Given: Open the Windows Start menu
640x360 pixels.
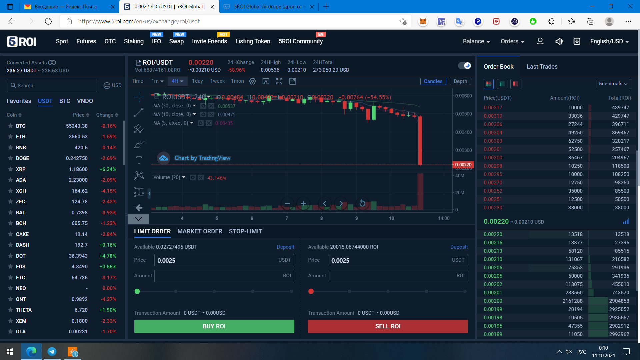Looking at the screenshot, I should [x=10, y=352].
